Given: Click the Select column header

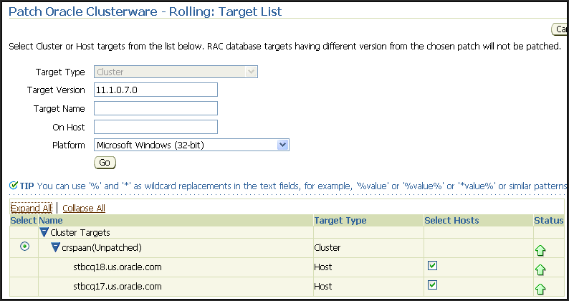Looking at the screenshot, I should tap(24, 221).
